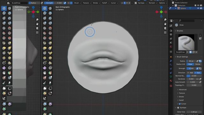Expand Advanced subpanel in Brush Settings
The width and height of the screenshot is (204, 115).
tap(182, 89)
